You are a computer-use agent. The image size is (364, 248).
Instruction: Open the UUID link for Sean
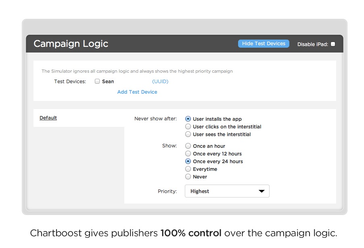click(160, 82)
